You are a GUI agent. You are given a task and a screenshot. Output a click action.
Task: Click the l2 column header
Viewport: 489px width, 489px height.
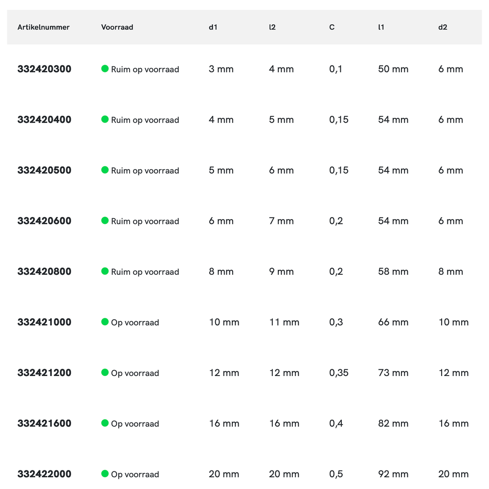[x=272, y=27]
